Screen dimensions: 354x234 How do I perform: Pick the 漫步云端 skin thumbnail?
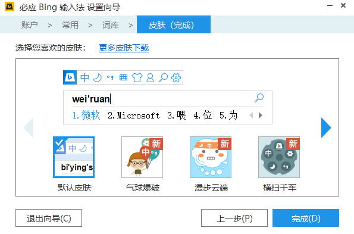click(211, 157)
